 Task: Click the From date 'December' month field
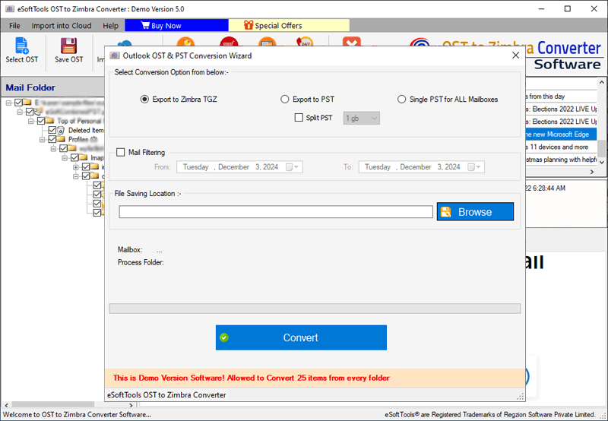[x=233, y=167]
